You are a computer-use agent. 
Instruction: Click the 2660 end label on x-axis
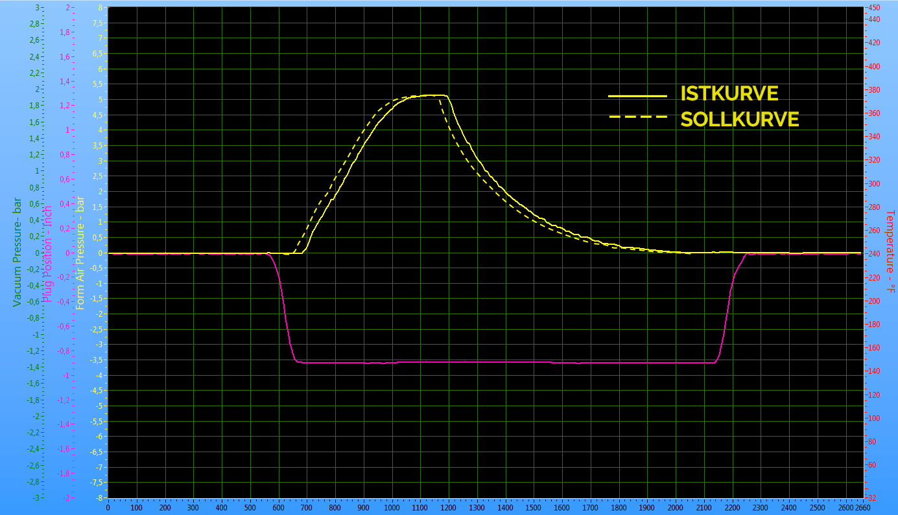click(862, 508)
